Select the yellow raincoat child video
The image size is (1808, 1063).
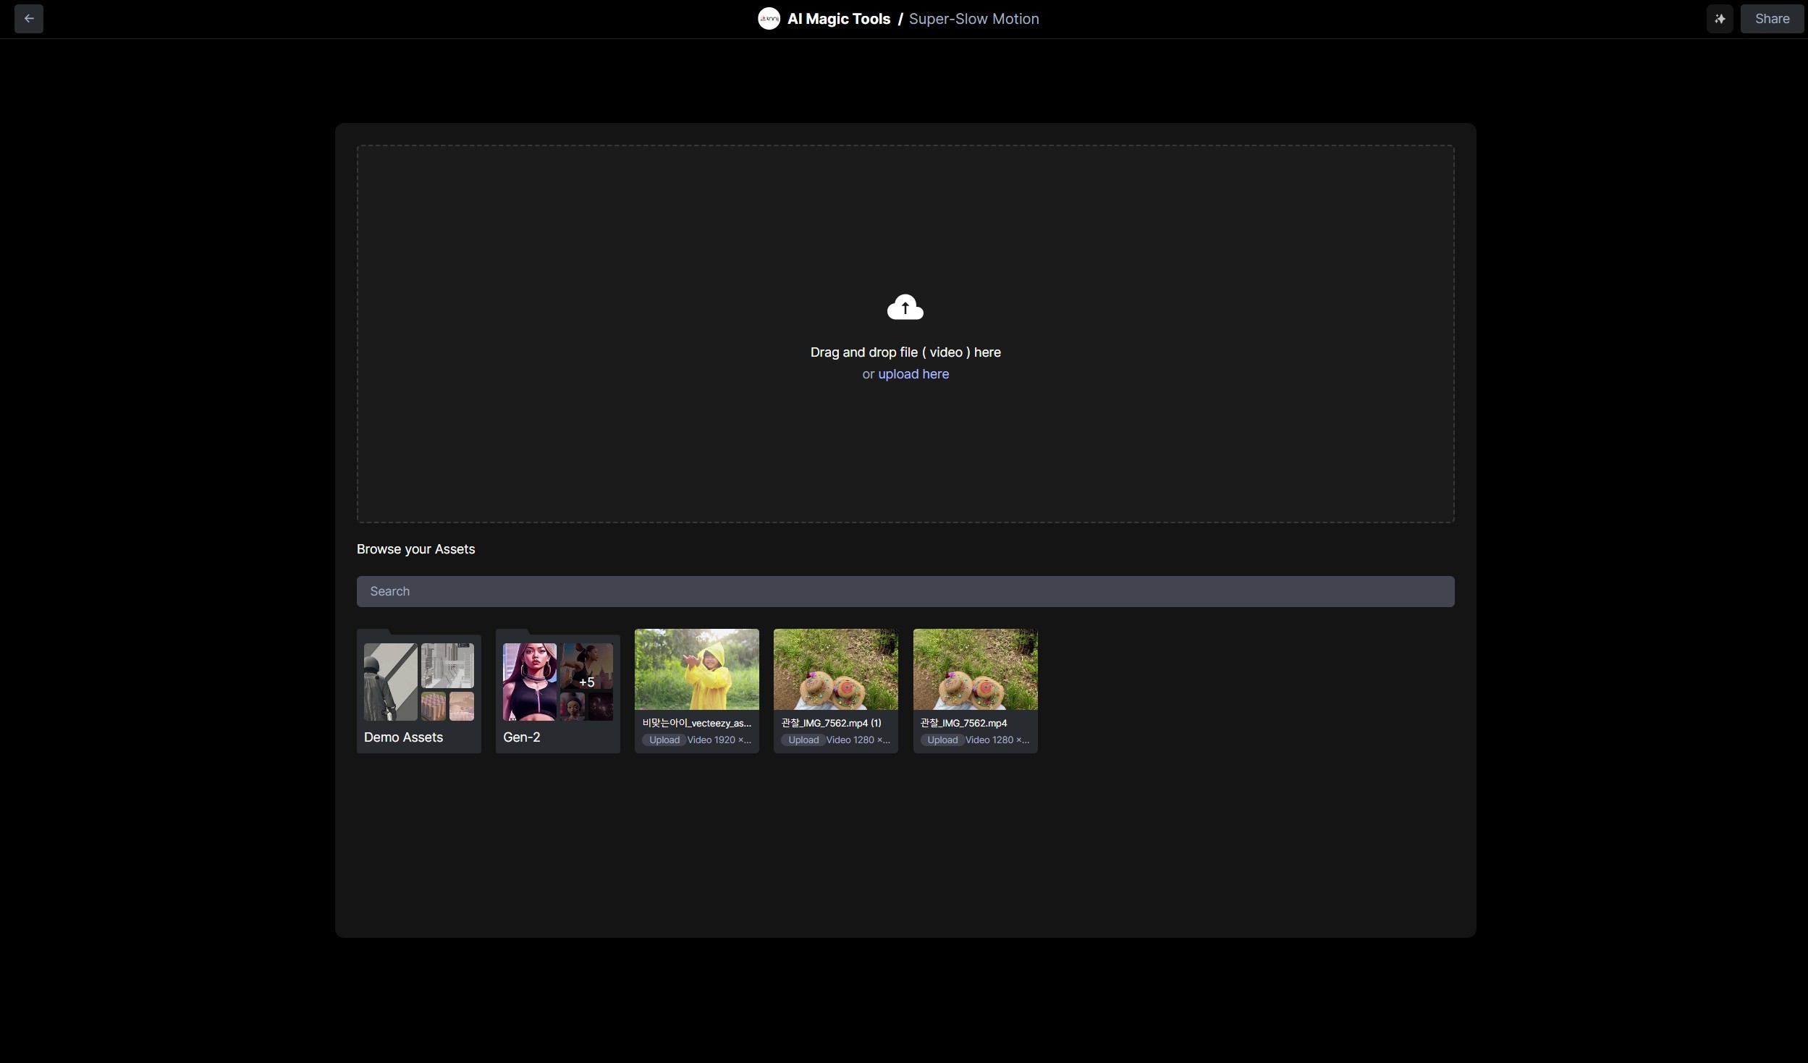[696, 669]
